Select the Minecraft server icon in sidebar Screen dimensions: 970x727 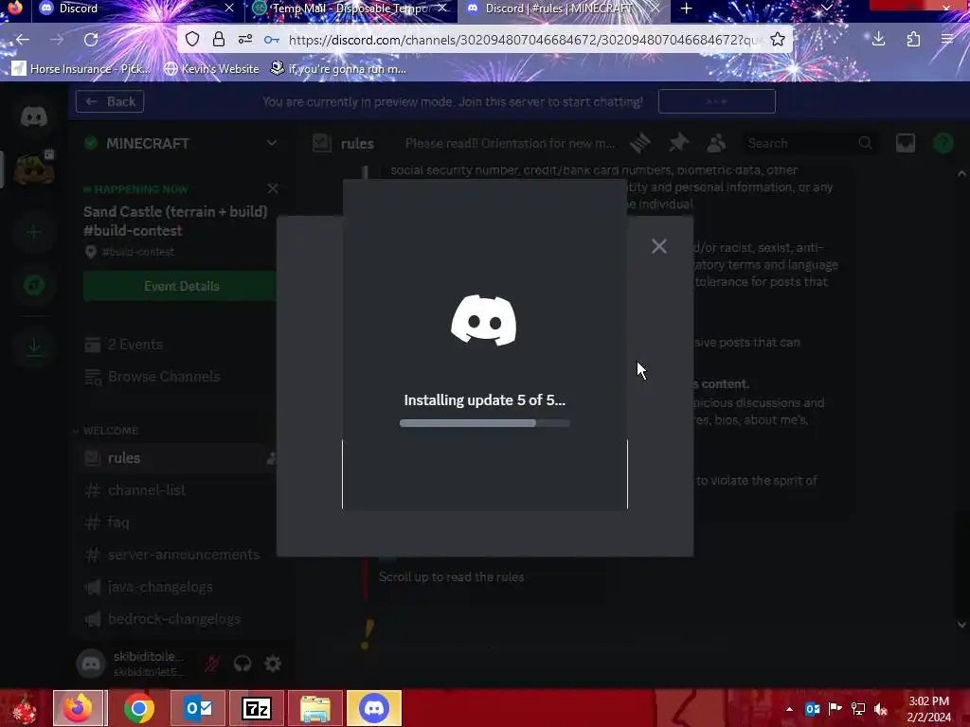point(34,168)
